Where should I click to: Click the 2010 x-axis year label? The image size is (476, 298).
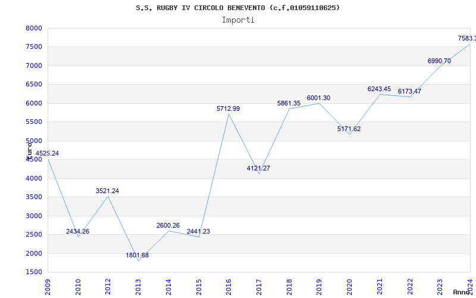tap(78, 287)
